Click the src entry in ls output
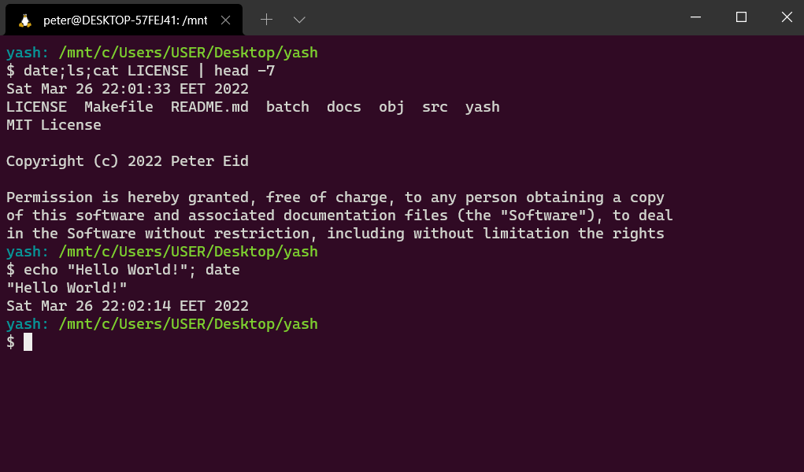The image size is (804, 472). click(435, 107)
